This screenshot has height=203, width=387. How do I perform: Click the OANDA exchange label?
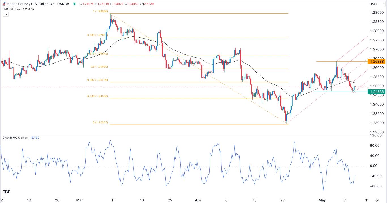point(63,4)
